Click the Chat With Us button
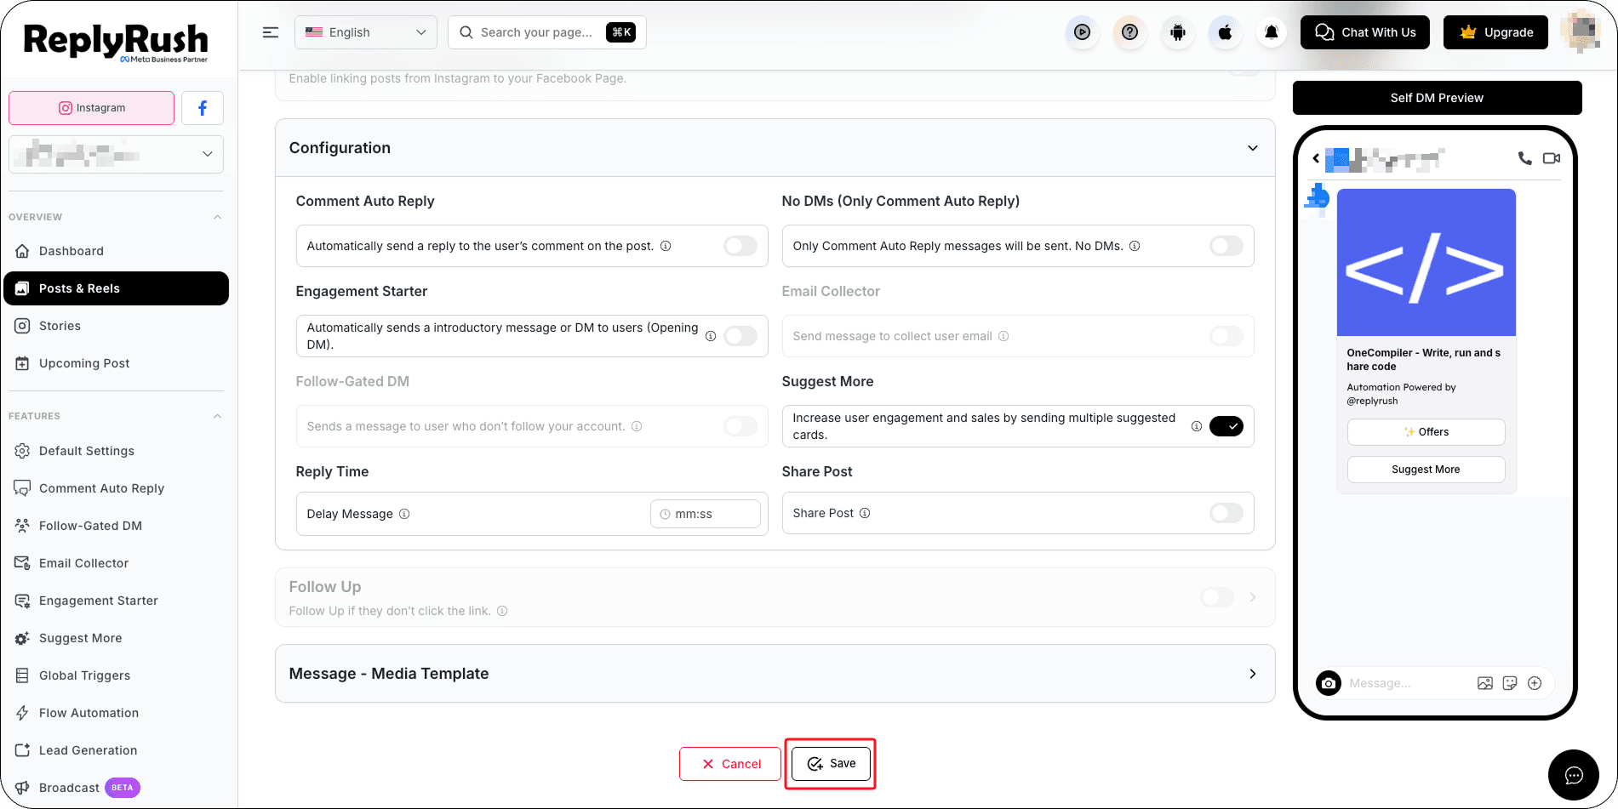The image size is (1618, 809). 1365,32
